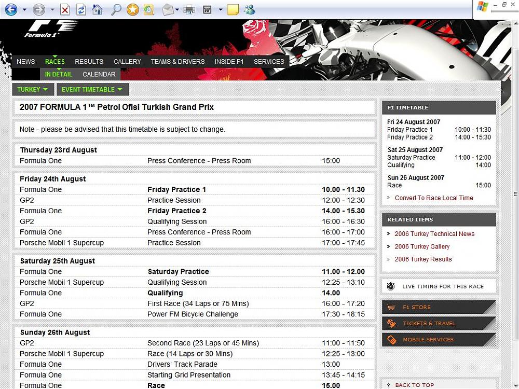Click the Stop loading red X icon

click(65, 9)
